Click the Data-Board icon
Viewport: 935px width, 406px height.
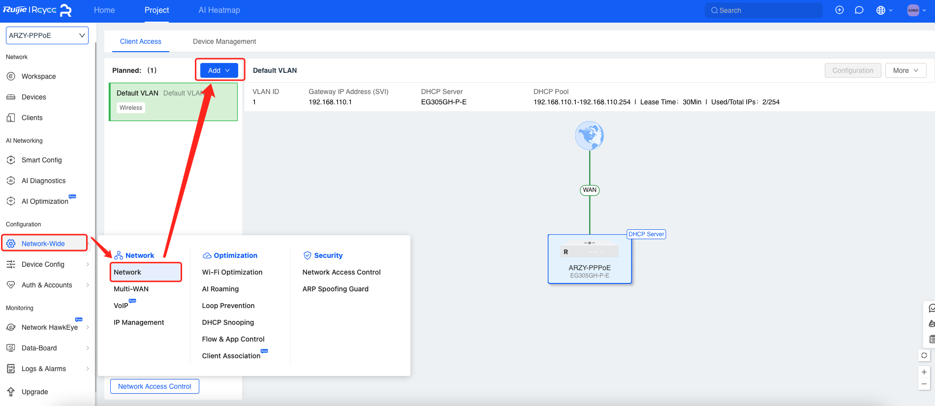pyautogui.click(x=11, y=348)
